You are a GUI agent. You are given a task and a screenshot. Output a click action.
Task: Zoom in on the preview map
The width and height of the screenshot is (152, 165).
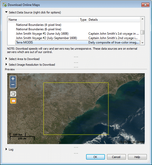click(13, 79)
